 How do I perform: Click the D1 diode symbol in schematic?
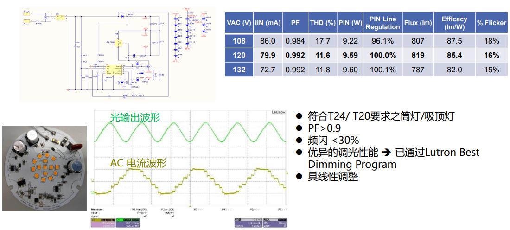point(121,17)
